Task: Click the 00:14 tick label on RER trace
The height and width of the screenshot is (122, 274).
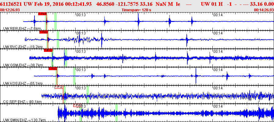Action: pos(218,15)
